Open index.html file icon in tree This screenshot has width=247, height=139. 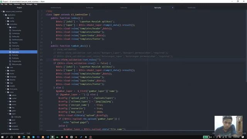[x=10, y=49]
